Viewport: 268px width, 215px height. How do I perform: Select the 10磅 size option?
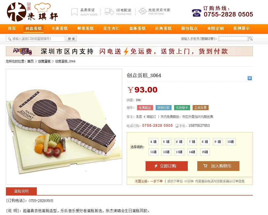coord(230,142)
